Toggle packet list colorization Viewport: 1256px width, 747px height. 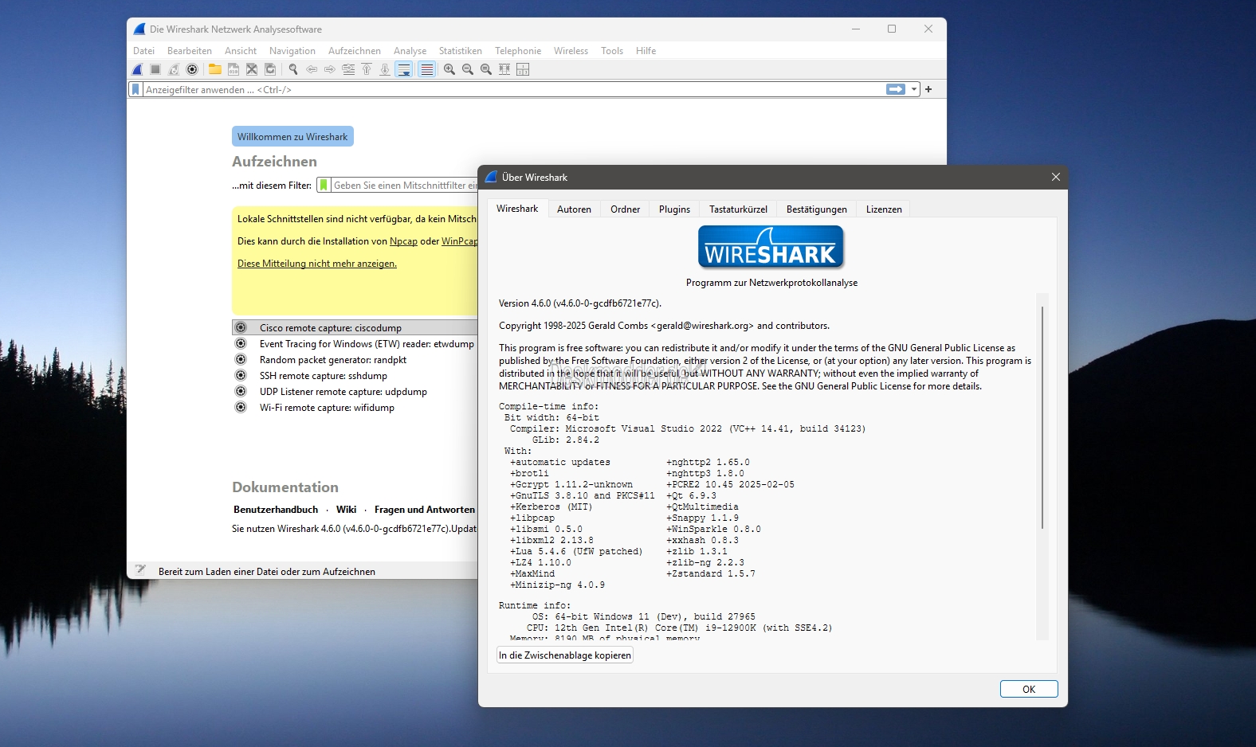click(x=427, y=69)
